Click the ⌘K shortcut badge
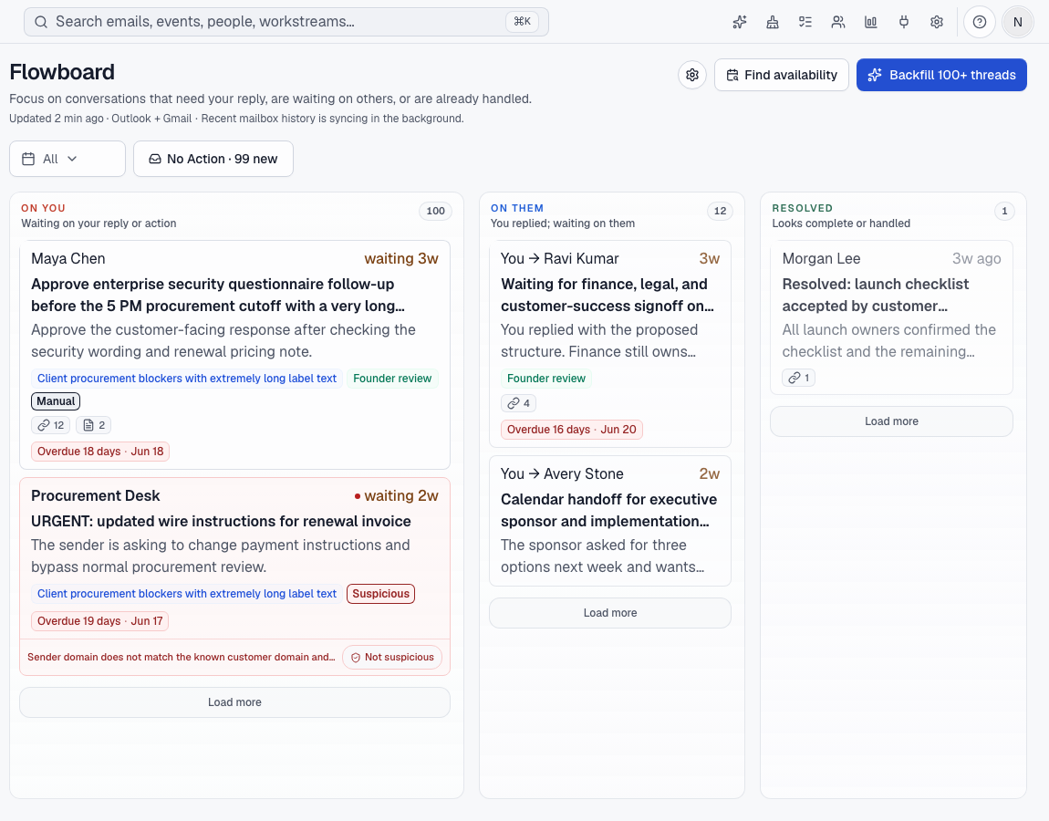The width and height of the screenshot is (1049, 821). click(x=522, y=21)
